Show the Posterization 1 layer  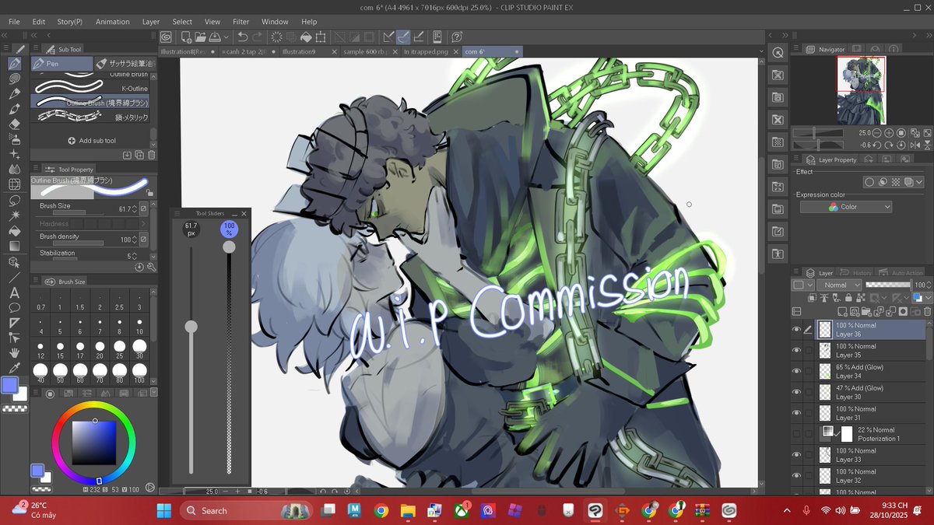(x=796, y=434)
